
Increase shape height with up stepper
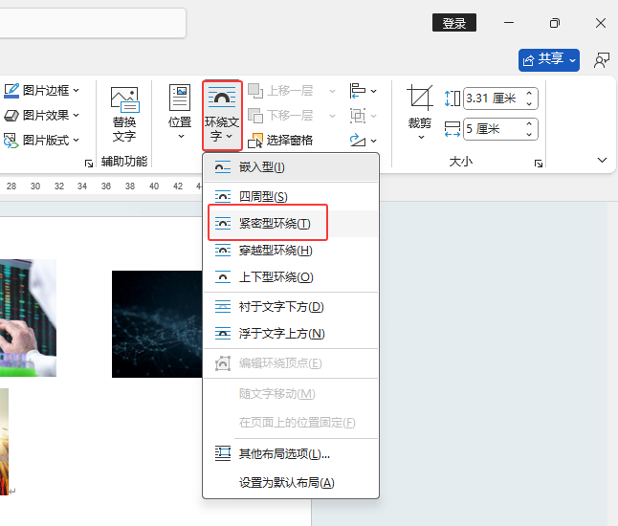[529, 93]
